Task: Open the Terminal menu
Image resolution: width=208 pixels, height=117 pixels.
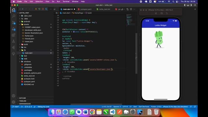Action: (x=66, y=1)
